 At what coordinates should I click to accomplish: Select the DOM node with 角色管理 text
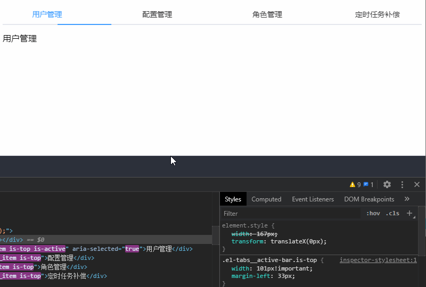pos(44,267)
